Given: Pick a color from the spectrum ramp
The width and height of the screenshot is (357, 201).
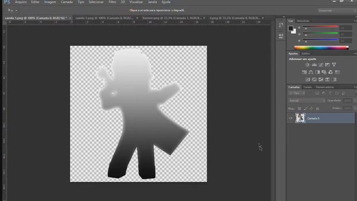Looking at the screenshot, I should 321,47.
